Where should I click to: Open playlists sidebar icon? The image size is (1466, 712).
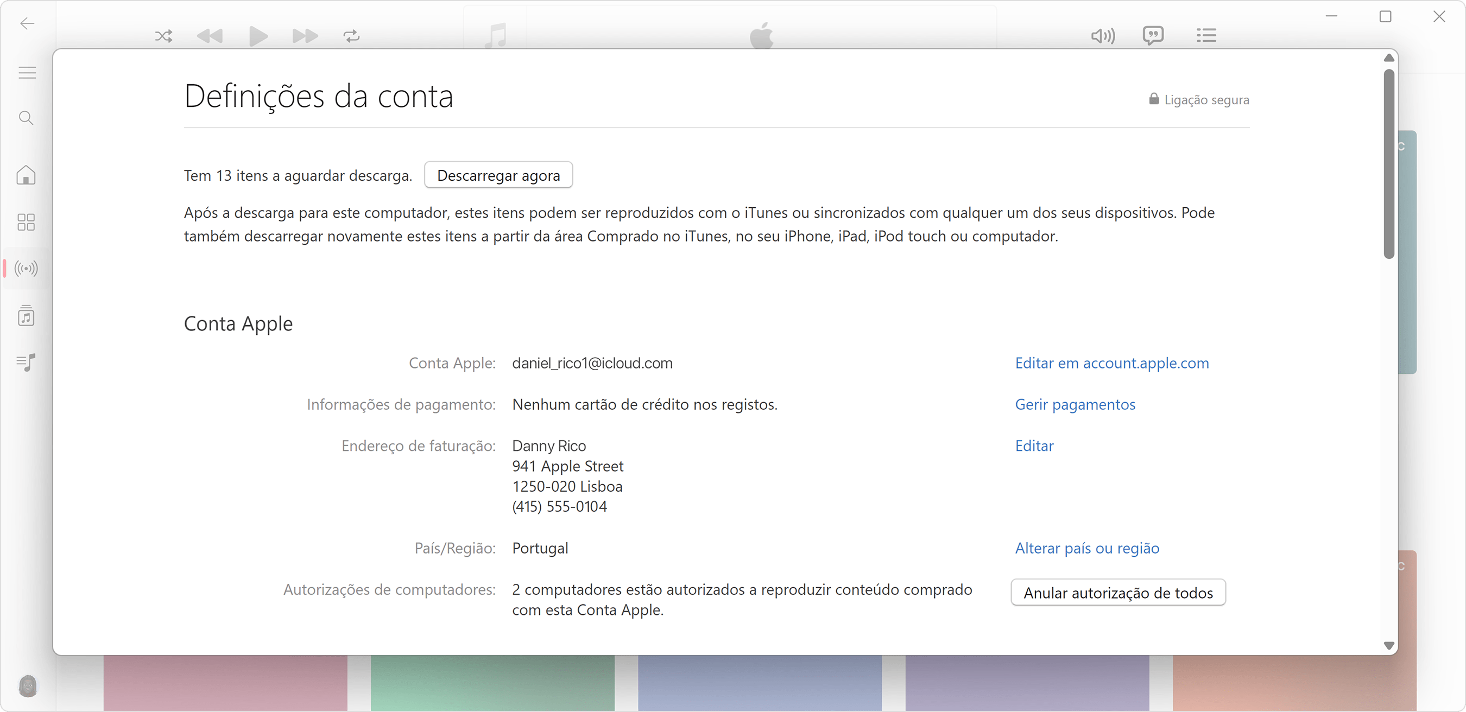click(26, 363)
